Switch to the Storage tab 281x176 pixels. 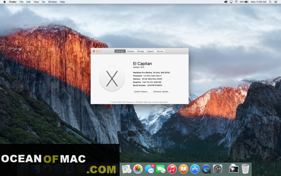pyautogui.click(x=140, y=51)
